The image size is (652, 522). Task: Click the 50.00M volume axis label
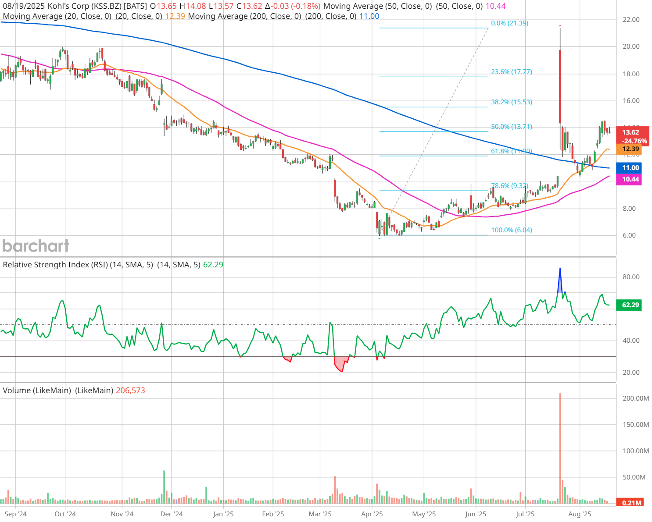coord(634,477)
